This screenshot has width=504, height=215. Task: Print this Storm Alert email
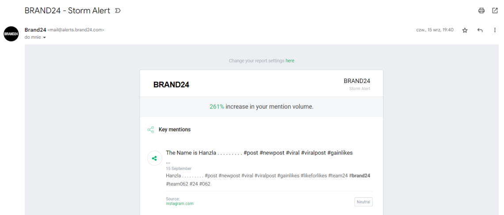(x=481, y=11)
